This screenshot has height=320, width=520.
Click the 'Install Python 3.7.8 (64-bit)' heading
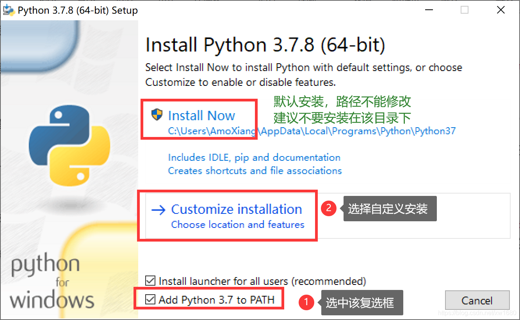(x=265, y=45)
